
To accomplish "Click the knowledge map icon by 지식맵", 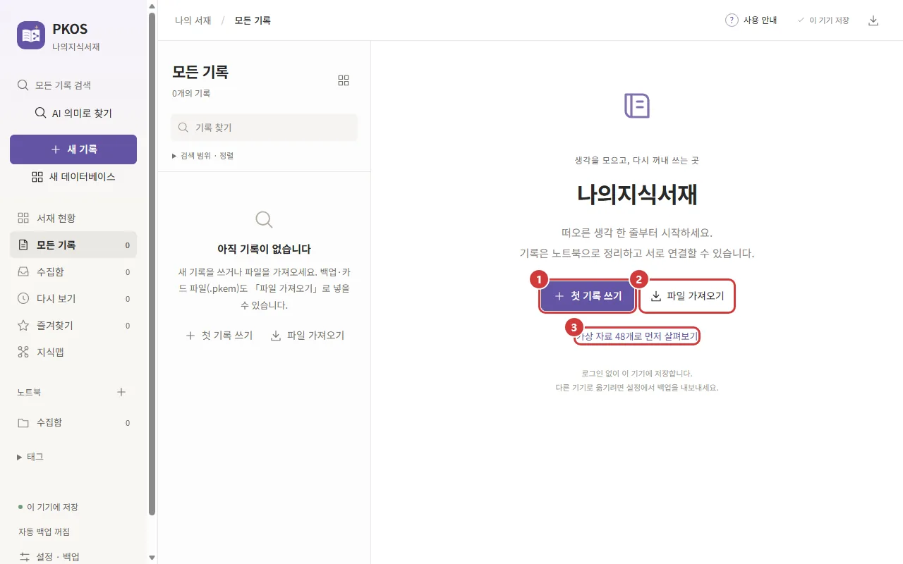I will coord(23,352).
